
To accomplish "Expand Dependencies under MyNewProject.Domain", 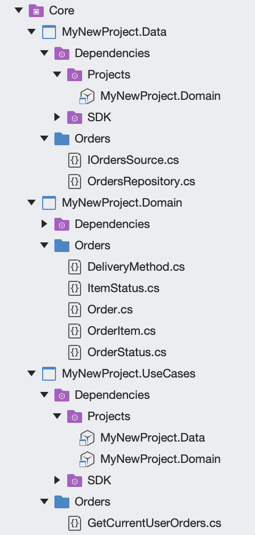I will (x=44, y=224).
